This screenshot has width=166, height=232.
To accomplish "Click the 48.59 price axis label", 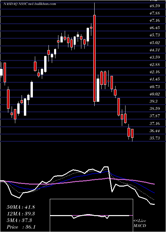I will pos(155,6).
